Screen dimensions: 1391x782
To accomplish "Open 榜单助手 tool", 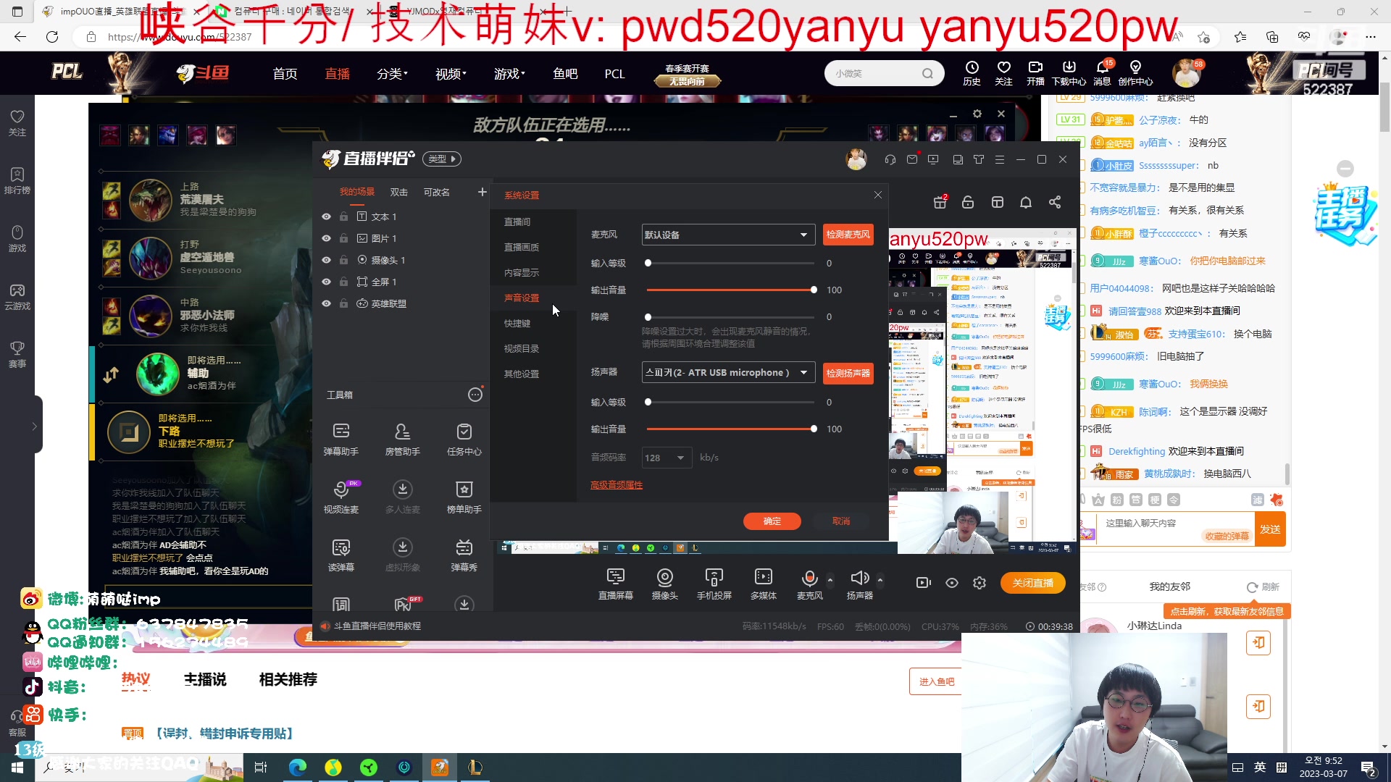I will tap(464, 497).
